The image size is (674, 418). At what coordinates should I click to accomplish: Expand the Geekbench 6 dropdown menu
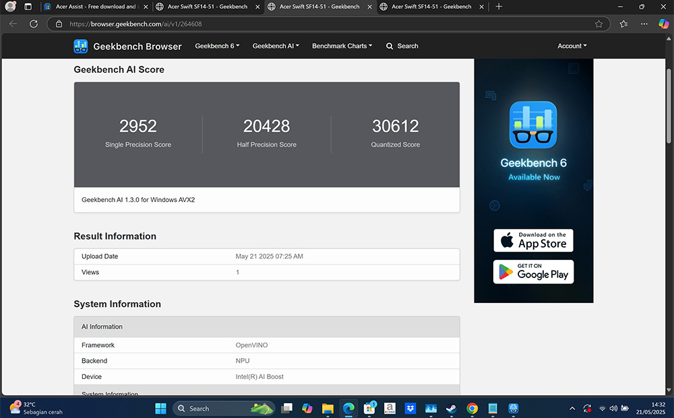click(x=217, y=46)
